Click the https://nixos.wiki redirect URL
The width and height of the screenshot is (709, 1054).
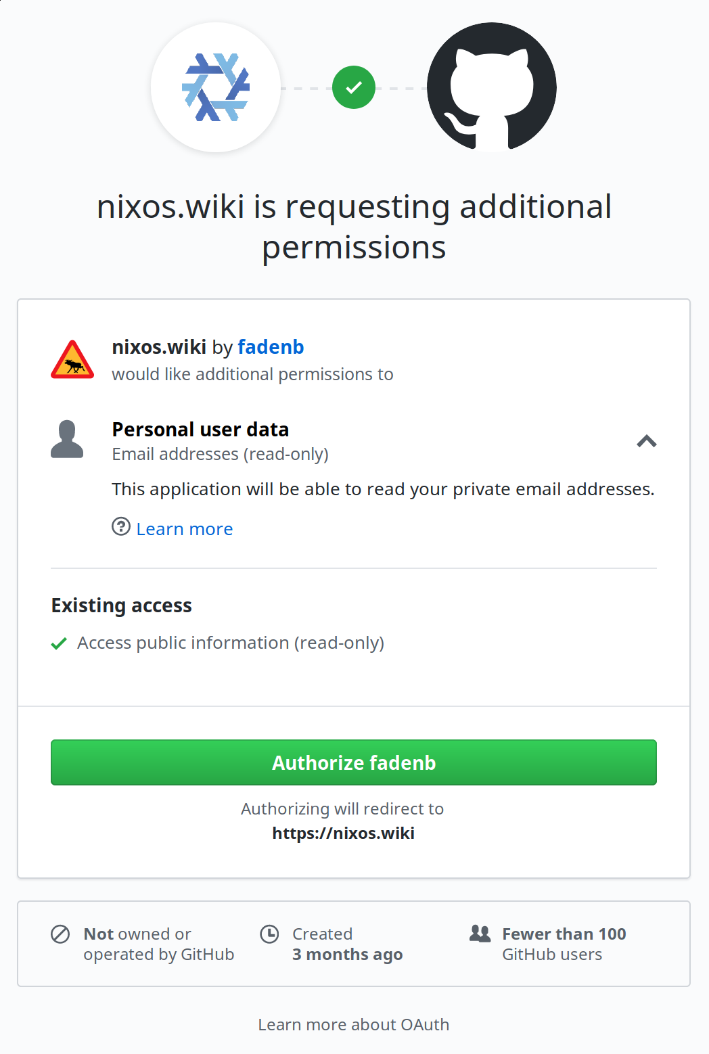[x=343, y=833]
